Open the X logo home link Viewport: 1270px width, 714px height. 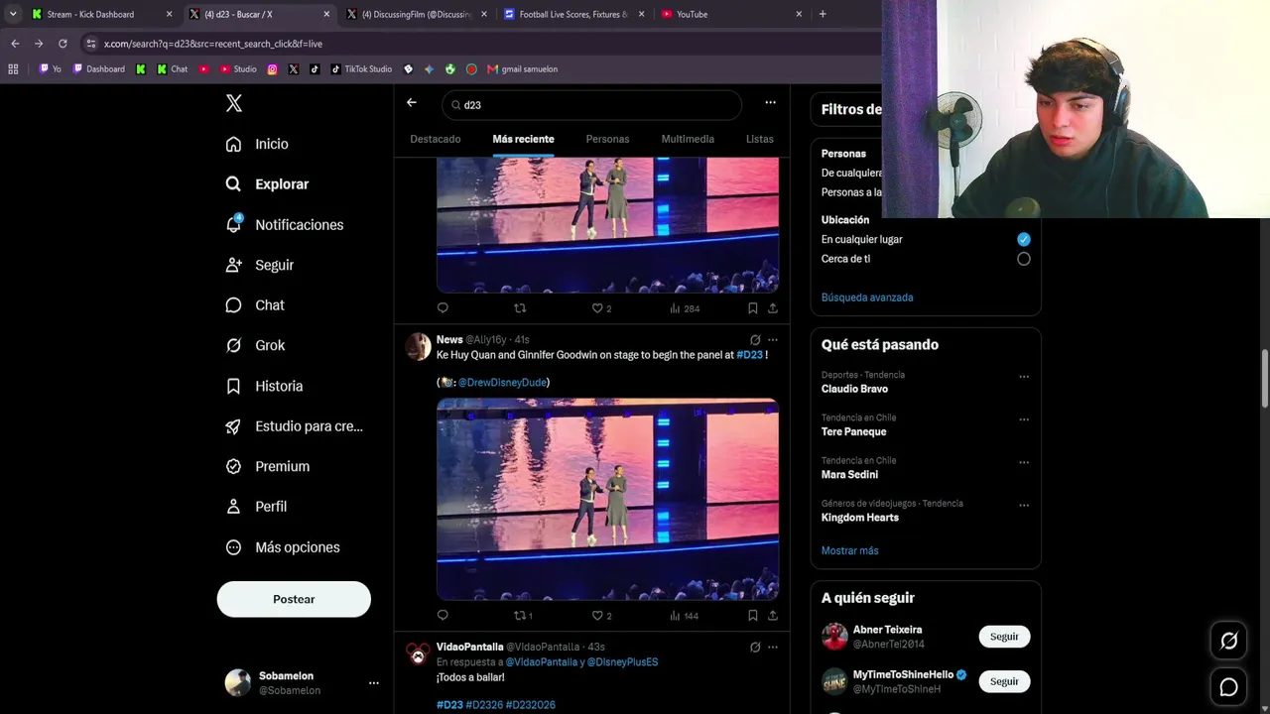(x=234, y=103)
